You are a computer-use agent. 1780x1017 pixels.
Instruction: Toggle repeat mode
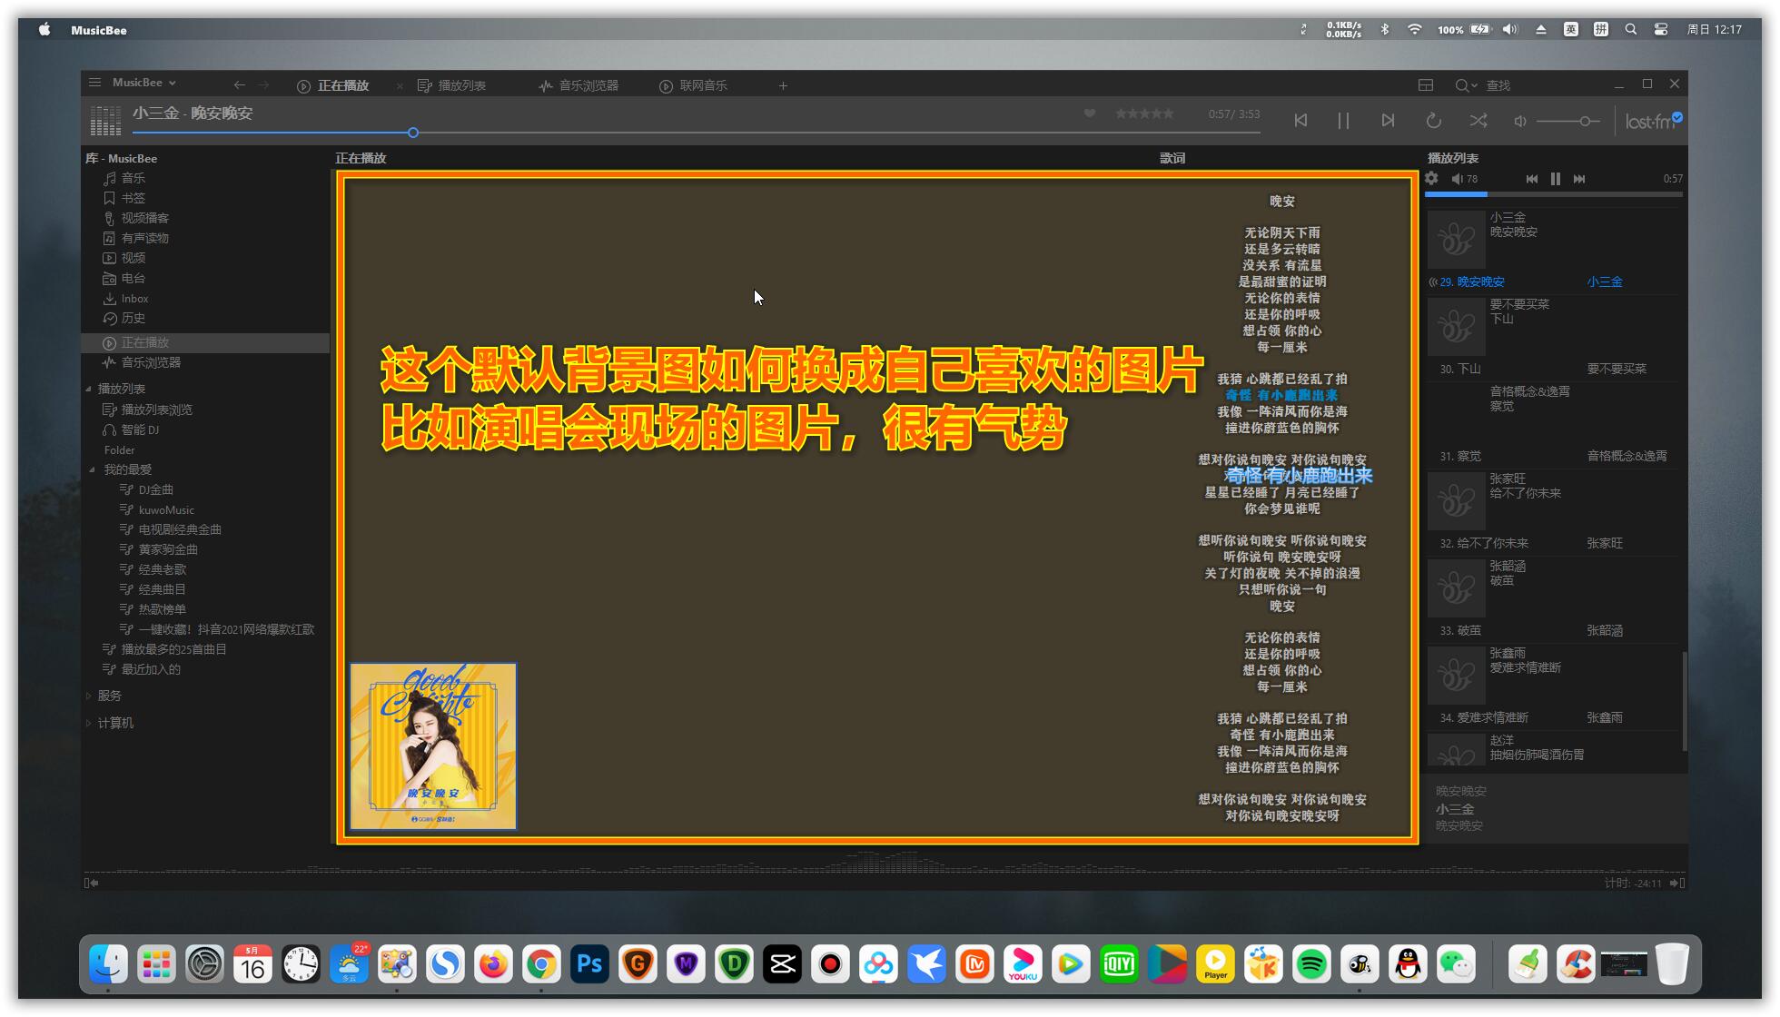point(1433,121)
